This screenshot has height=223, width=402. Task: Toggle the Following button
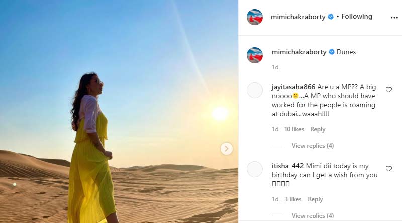tap(357, 17)
